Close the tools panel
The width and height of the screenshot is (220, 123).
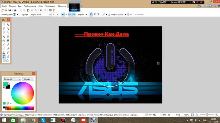point(8,20)
